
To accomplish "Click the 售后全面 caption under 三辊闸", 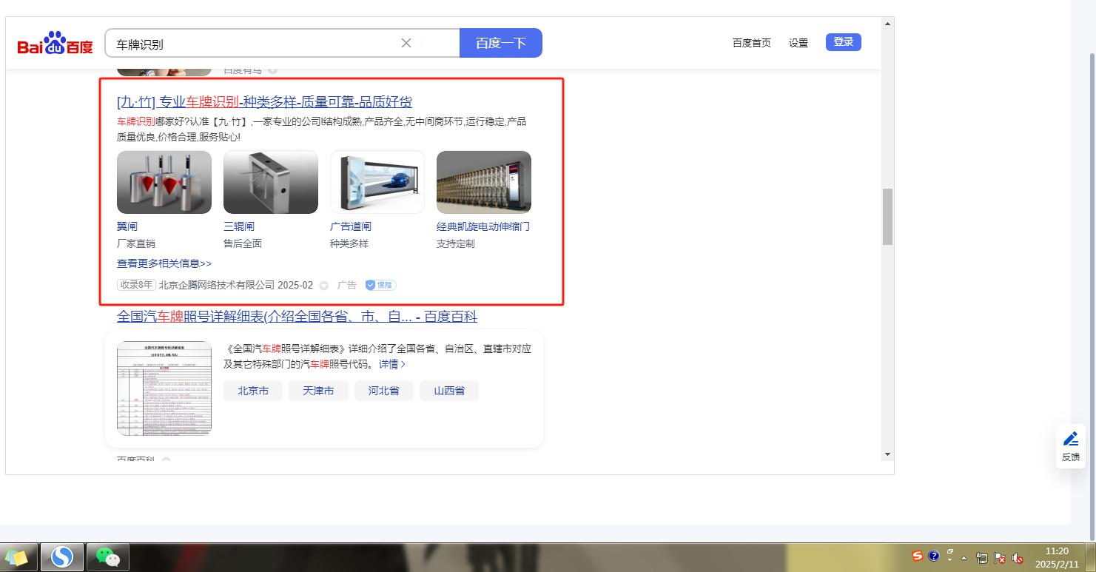I will pos(243,243).
